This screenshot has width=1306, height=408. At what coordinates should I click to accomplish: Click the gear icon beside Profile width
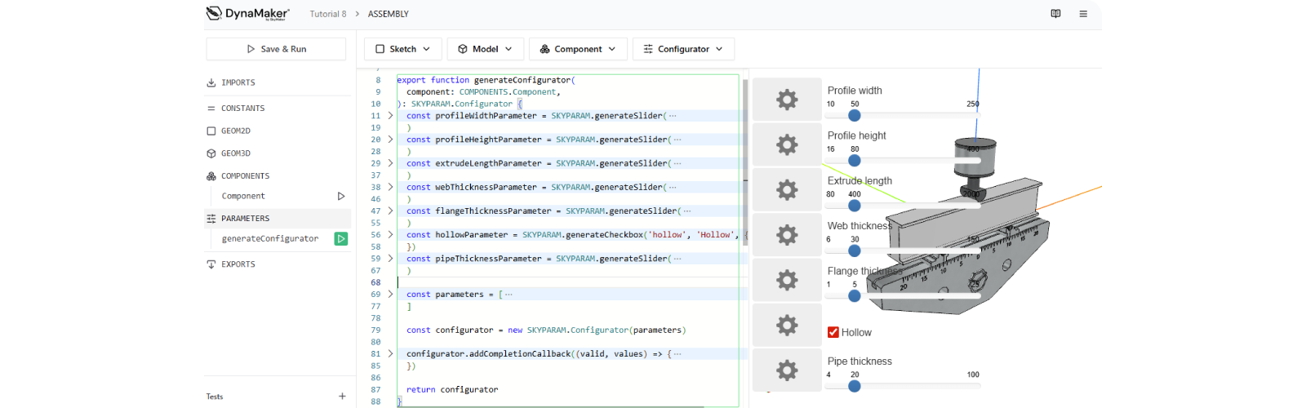[787, 100]
